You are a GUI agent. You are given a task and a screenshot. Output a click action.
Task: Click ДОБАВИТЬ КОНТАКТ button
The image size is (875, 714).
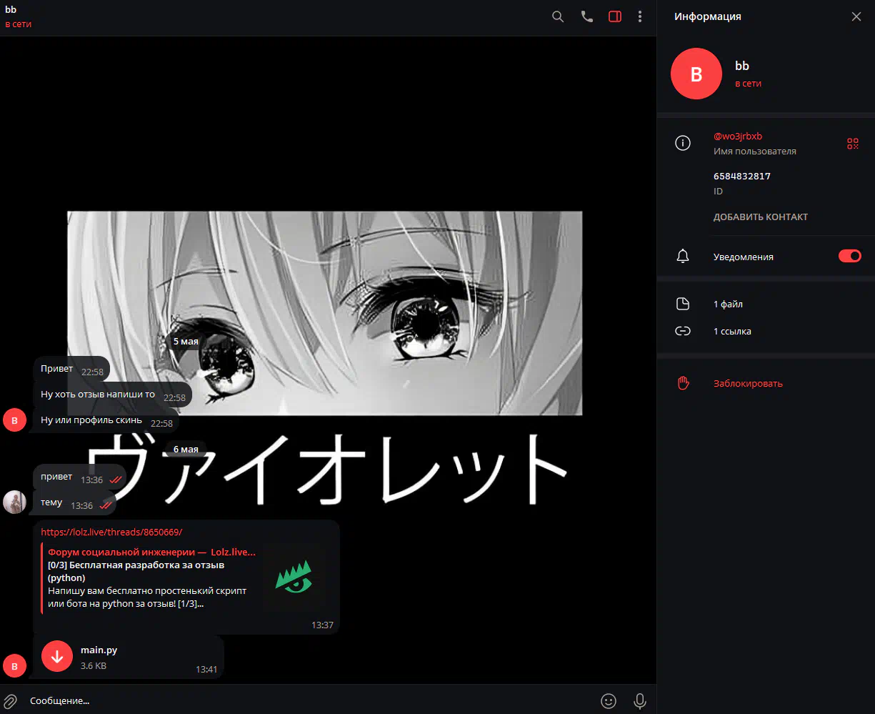coord(761,217)
